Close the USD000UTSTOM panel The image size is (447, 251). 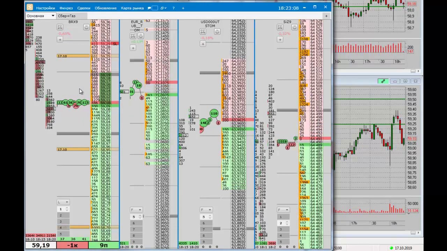click(x=203, y=32)
